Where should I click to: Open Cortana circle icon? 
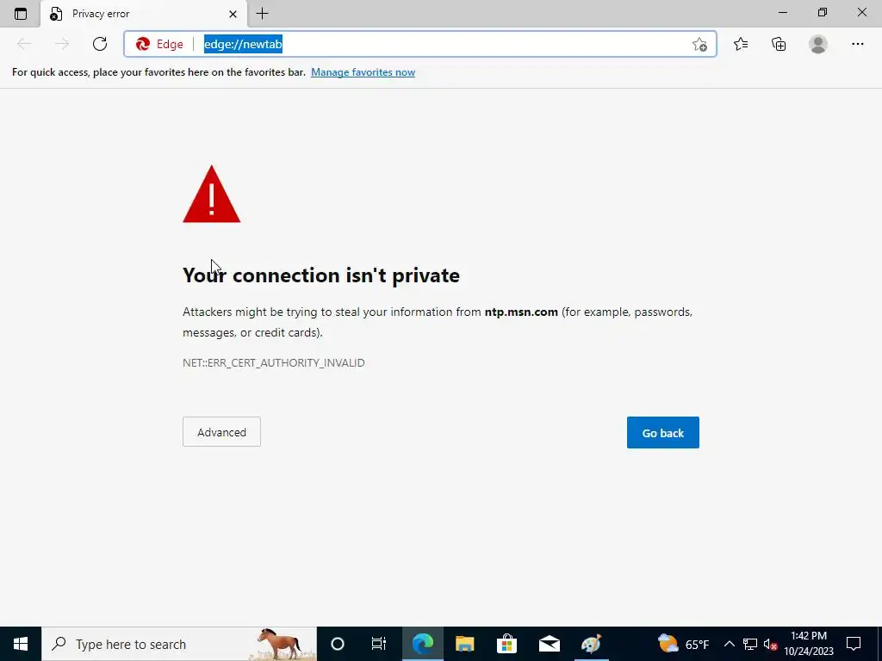coord(338,644)
